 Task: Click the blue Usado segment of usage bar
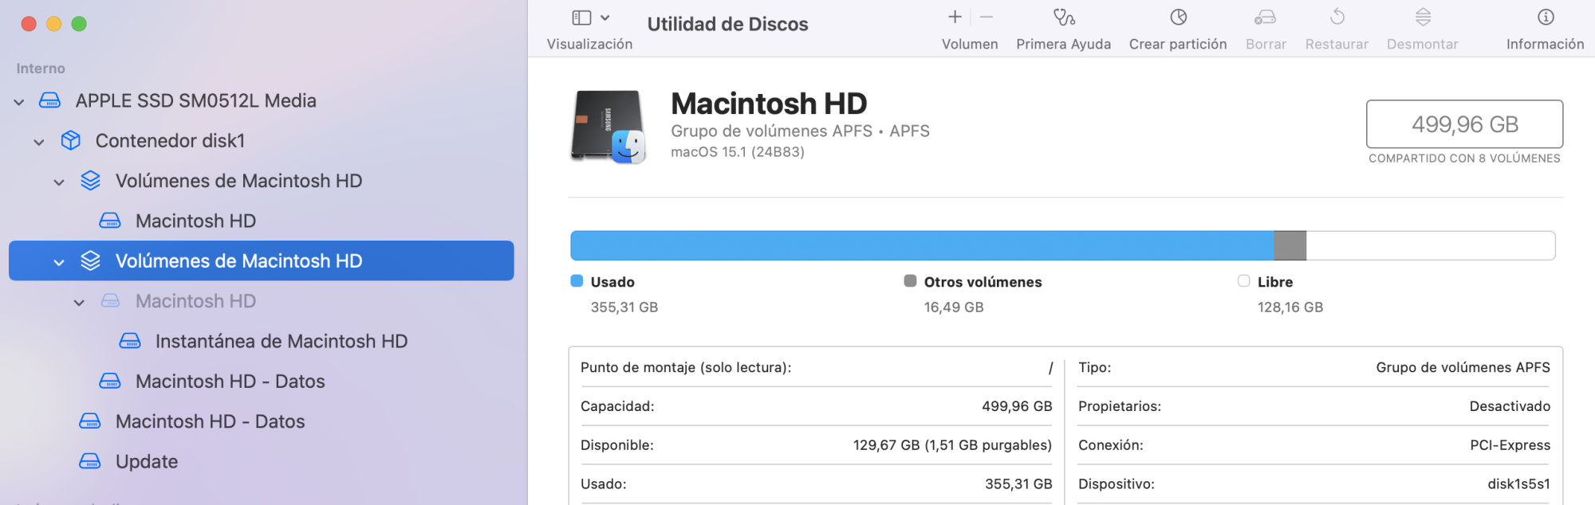tap(922, 245)
